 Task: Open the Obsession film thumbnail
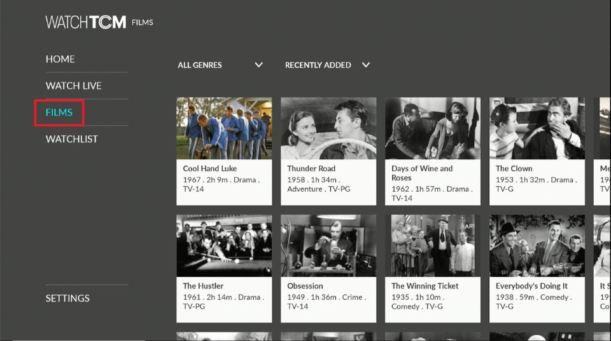click(328, 246)
